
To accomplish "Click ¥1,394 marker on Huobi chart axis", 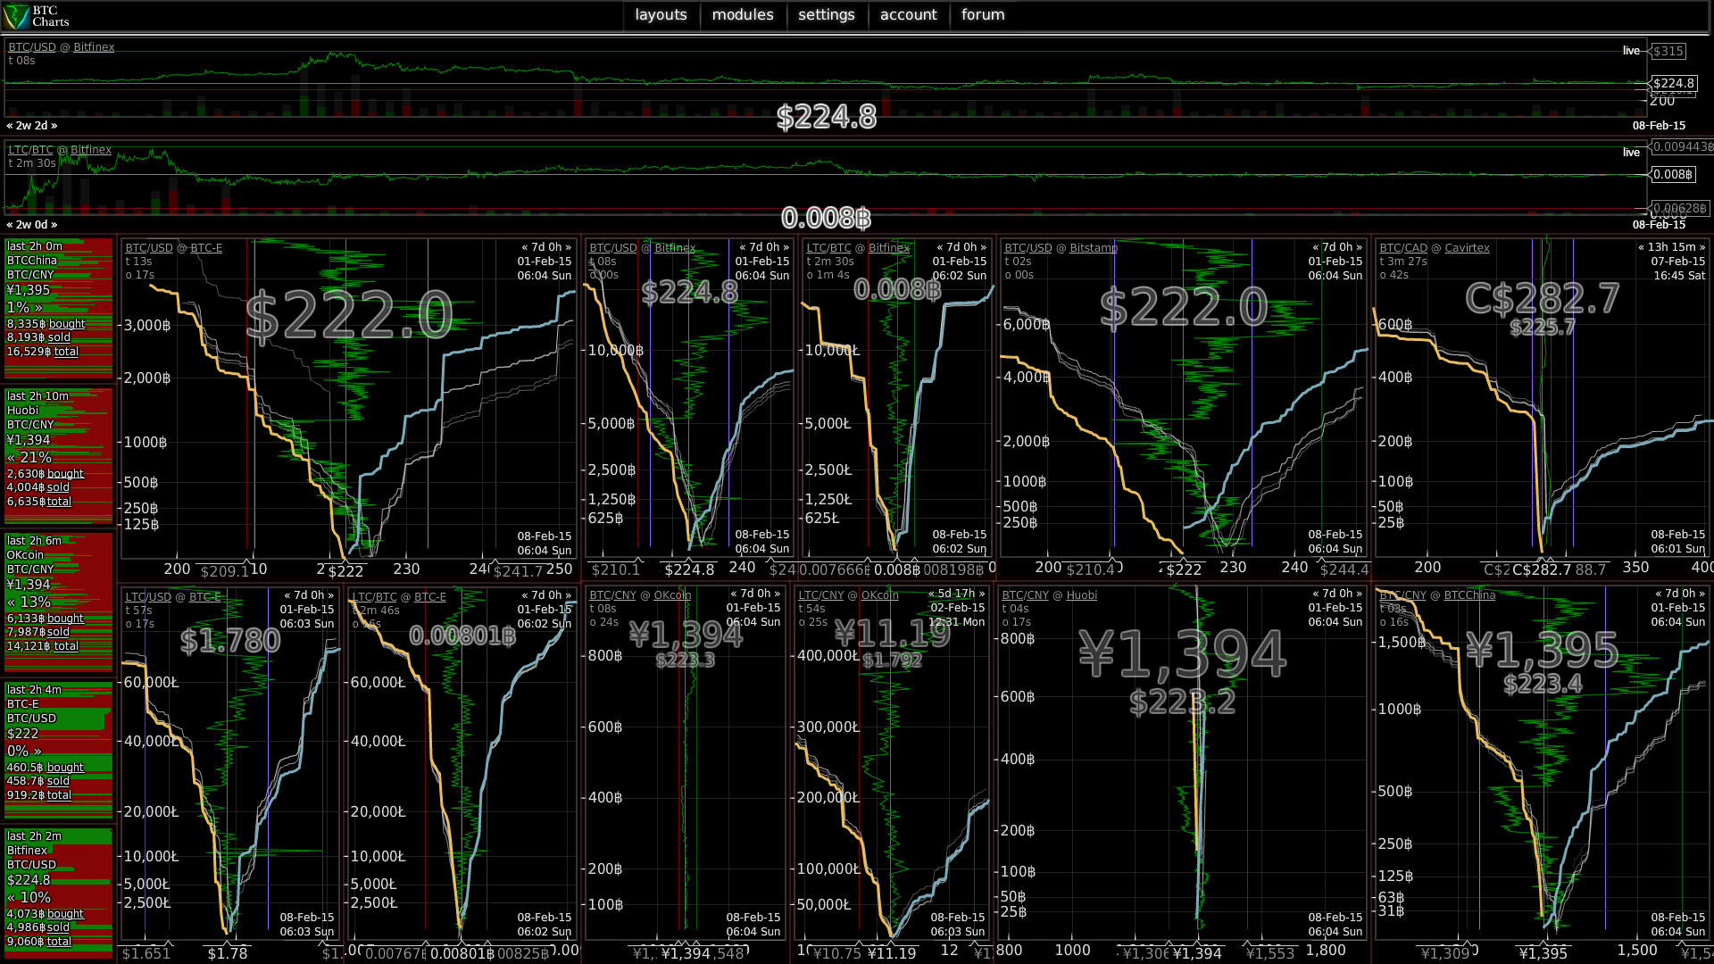I will (1197, 953).
